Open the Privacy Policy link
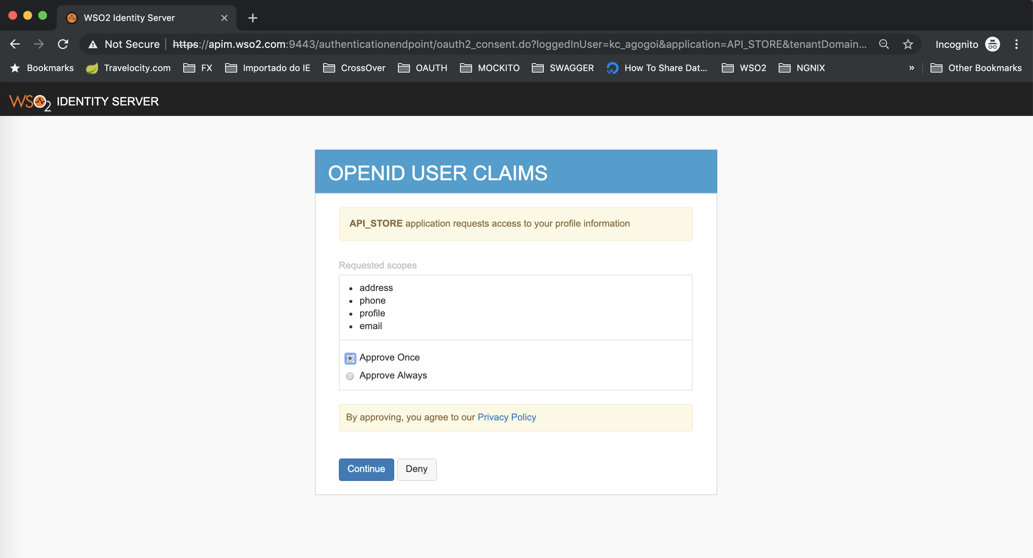Viewport: 1033px width, 558px height. coord(506,417)
